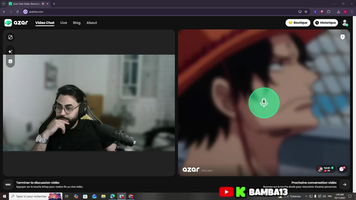Open Chrome from the taskbar
Image resolution: width=356 pixels, height=200 pixels.
131,196
